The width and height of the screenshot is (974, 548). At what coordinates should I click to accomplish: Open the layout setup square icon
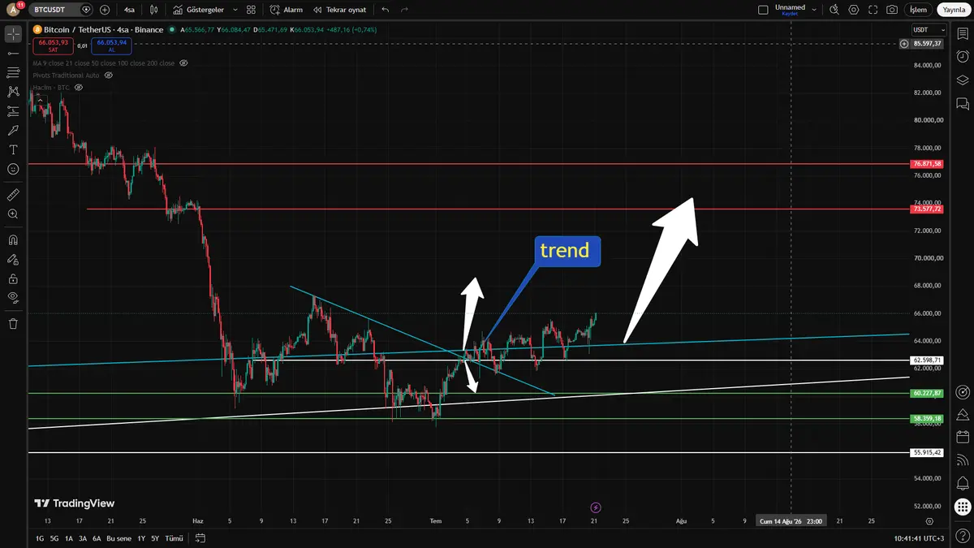click(x=762, y=10)
